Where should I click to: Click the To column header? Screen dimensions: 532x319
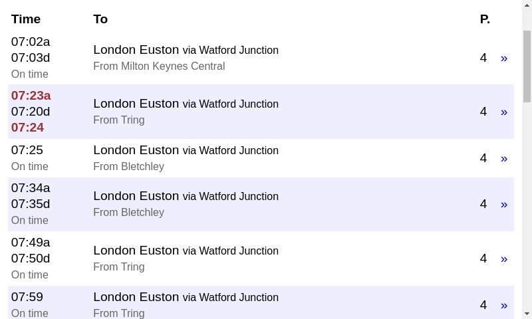100,19
